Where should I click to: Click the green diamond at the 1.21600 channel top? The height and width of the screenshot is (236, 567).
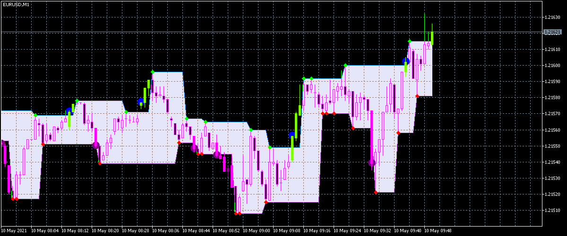pos(345,65)
